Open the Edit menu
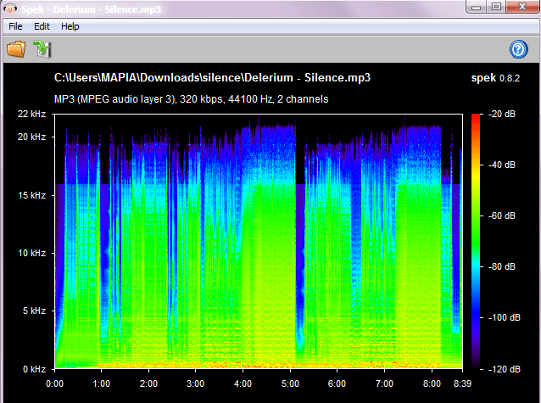This screenshot has width=541, height=403. [x=42, y=26]
